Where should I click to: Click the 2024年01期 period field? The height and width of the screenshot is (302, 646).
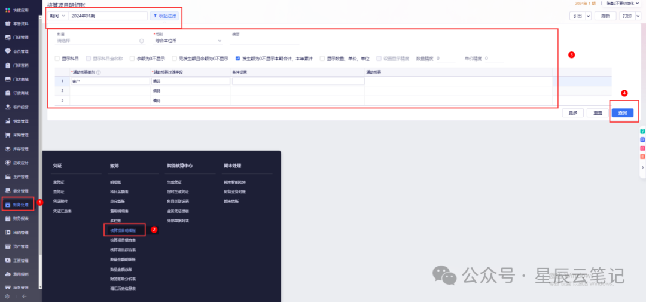coord(108,16)
